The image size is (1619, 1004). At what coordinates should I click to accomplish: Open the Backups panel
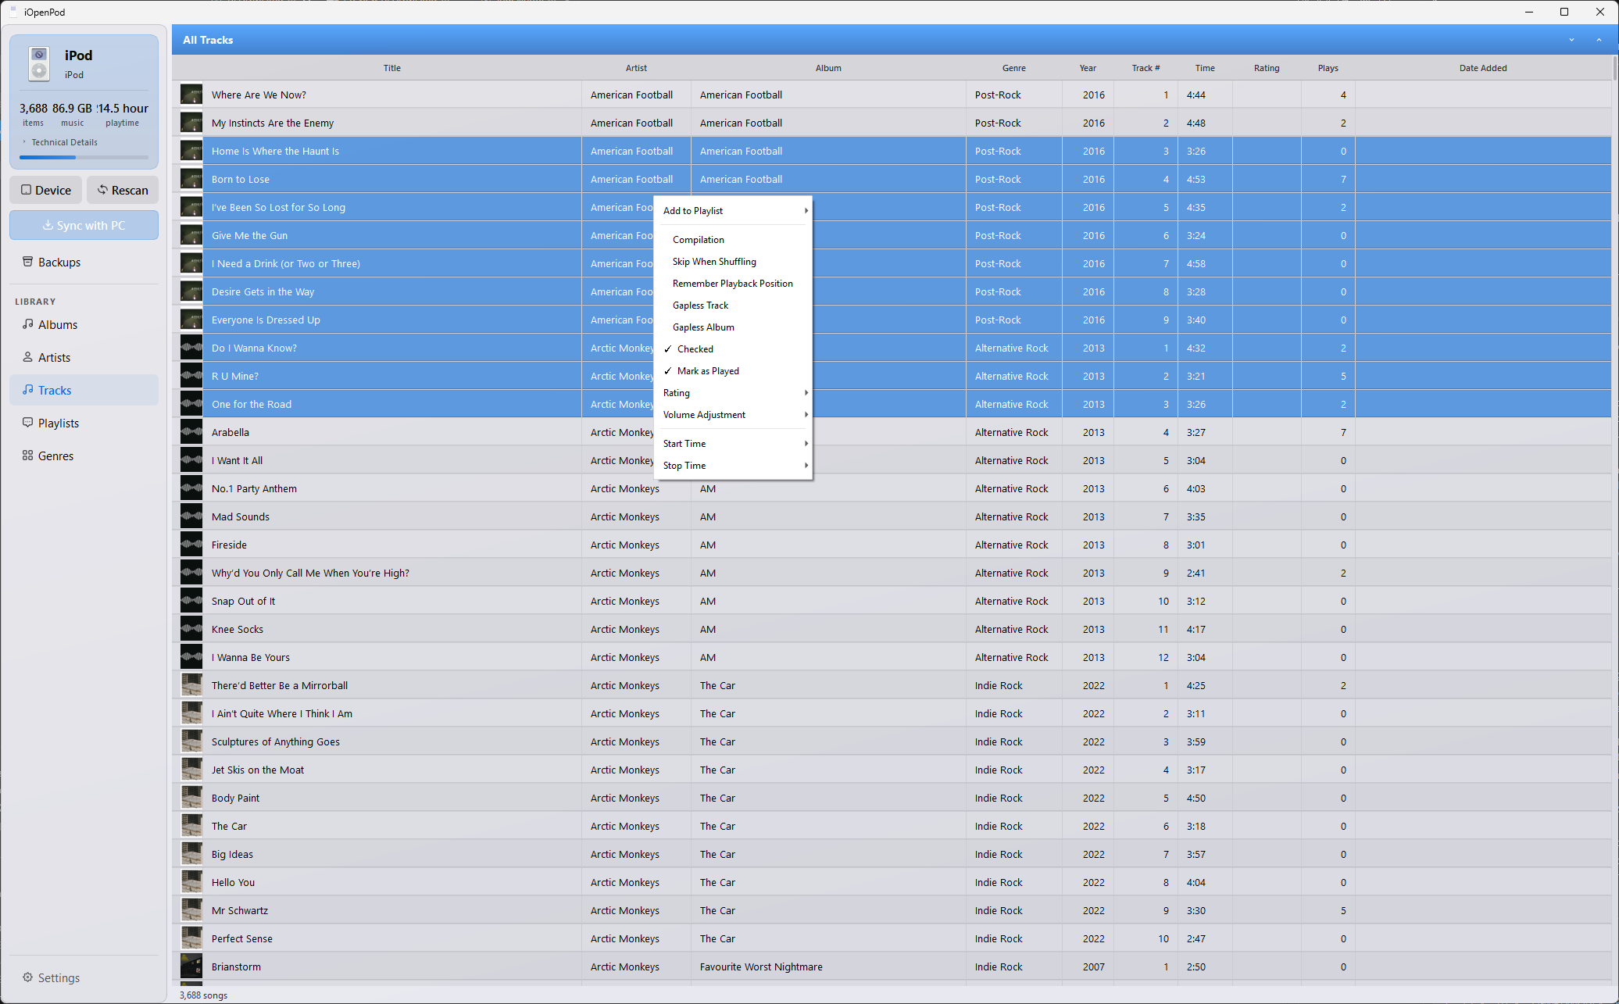tap(59, 262)
